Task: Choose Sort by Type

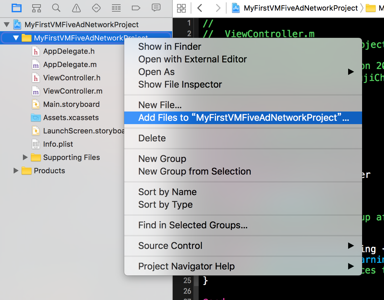Action: tap(243, 204)
